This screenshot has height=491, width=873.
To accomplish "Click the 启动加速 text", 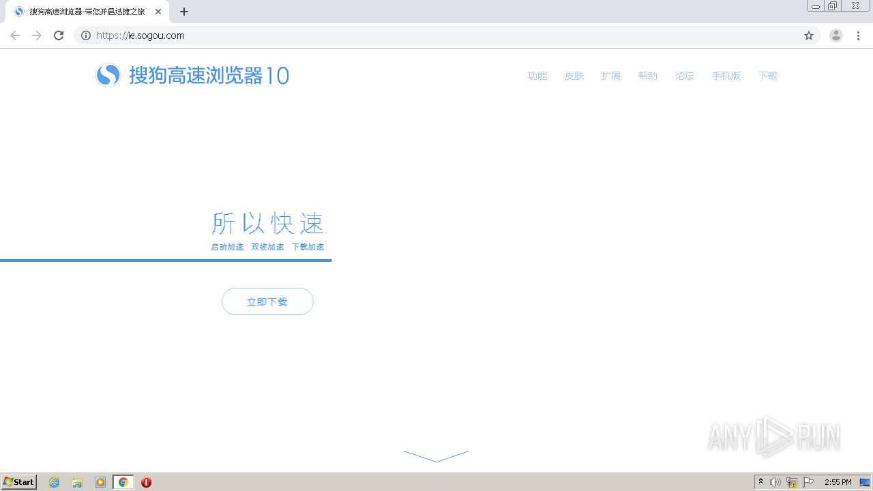I will 227,247.
